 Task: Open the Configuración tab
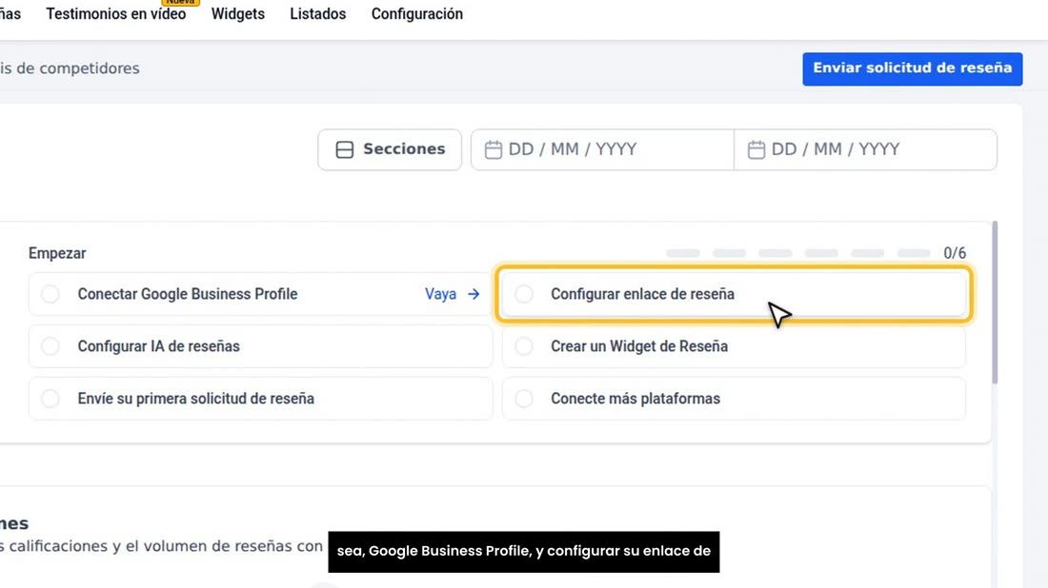pyautogui.click(x=416, y=14)
